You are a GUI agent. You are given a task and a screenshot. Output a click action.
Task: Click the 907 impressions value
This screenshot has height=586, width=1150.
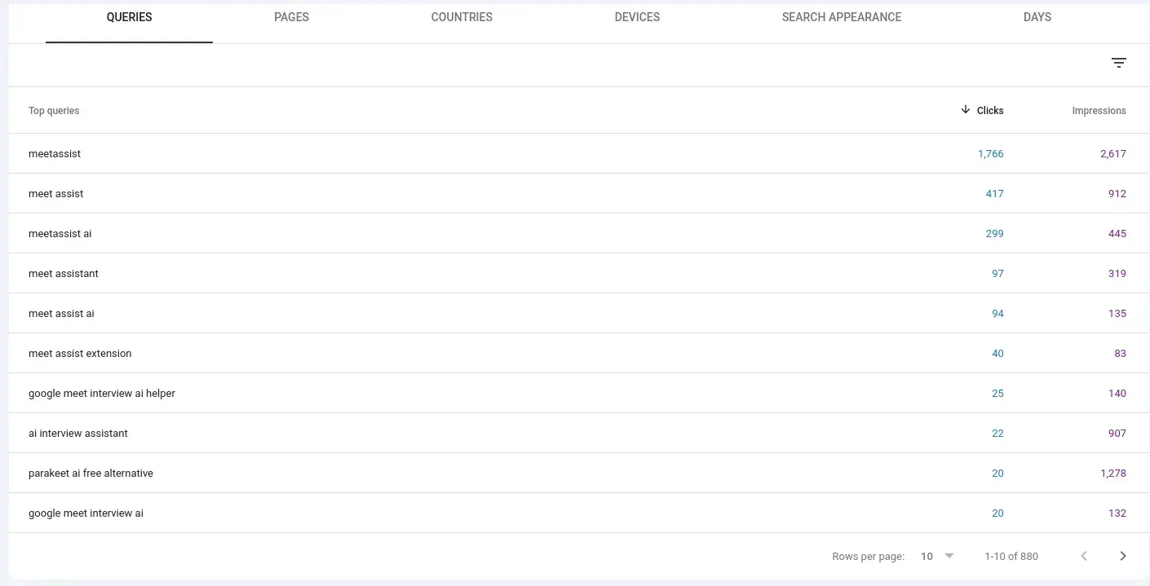point(1117,433)
